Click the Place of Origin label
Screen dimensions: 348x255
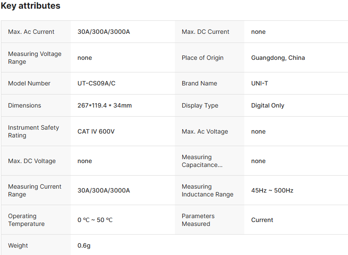coord(203,58)
